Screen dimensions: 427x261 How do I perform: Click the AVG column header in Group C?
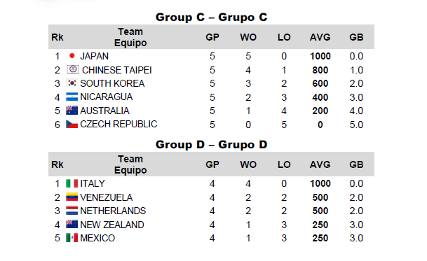coord(320,37)
